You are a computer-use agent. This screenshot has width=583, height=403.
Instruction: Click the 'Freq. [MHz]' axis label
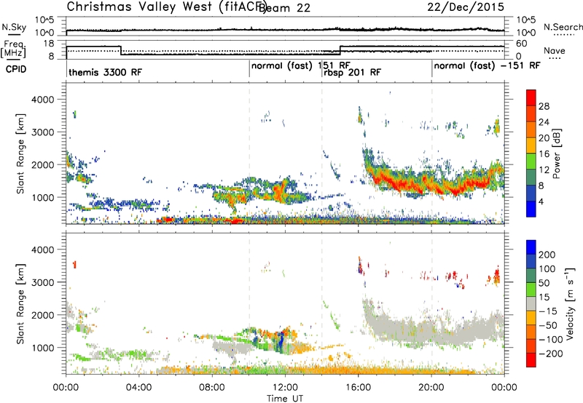13,49
